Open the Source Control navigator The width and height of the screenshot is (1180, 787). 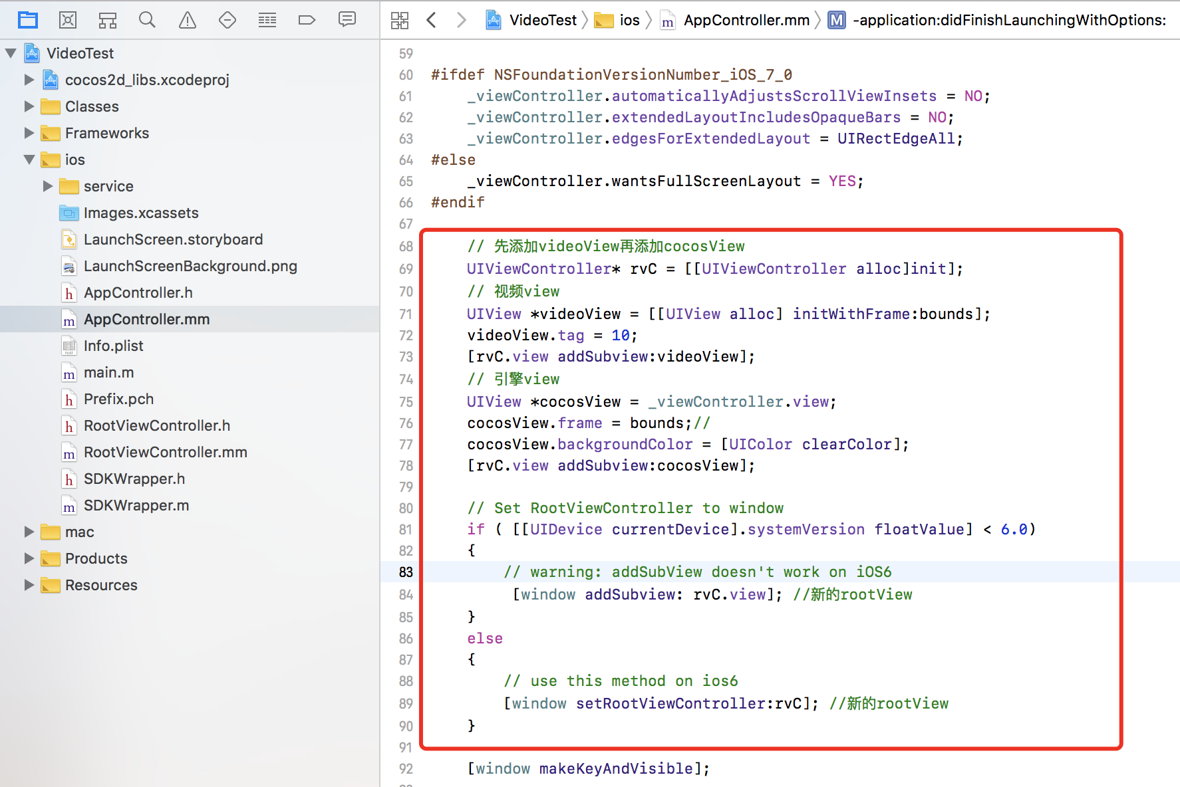coord(67,20)
